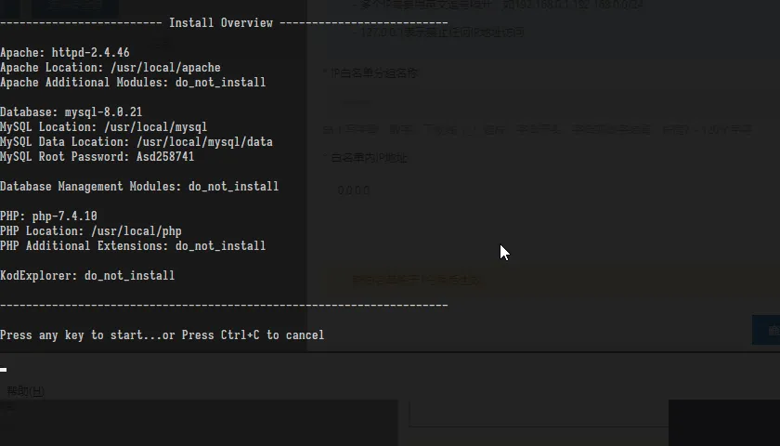Click the 'PHP: php-7.4.10' line
780x446 pixels.
point(48,216)
